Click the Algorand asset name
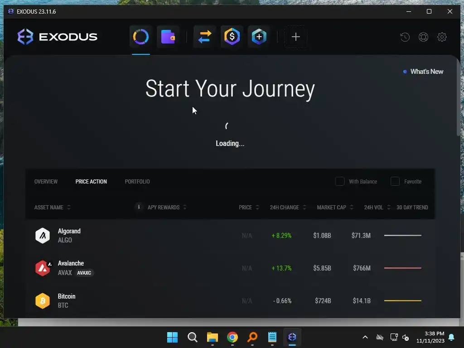Viewport: 464px width, 348px height. [69, 231]
